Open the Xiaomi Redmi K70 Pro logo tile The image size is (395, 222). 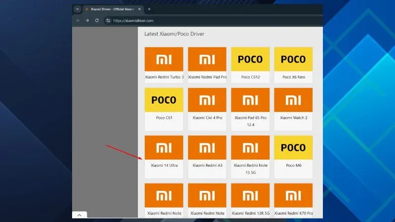293,195
